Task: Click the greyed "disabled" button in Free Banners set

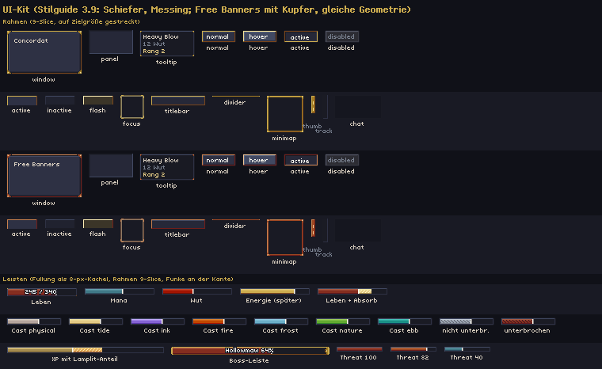Action: click(341, 160)
